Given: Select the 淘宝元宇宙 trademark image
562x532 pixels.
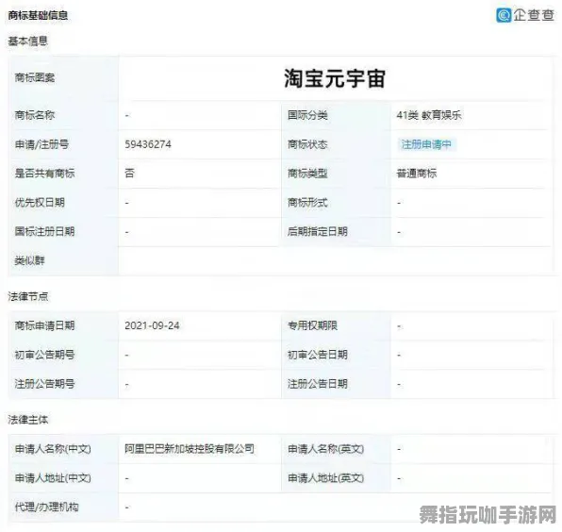Looking at the screenshot, I should click(335, 78).
